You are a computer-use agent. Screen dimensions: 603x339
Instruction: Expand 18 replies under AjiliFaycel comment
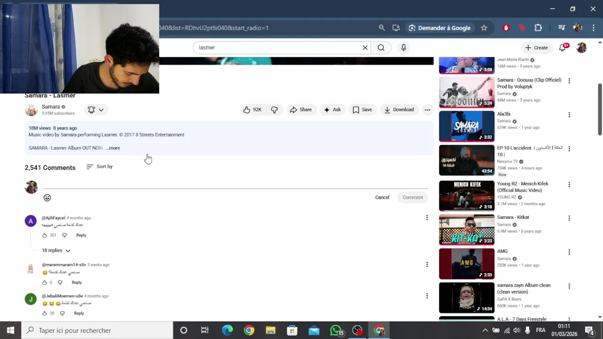click(56, 250)
